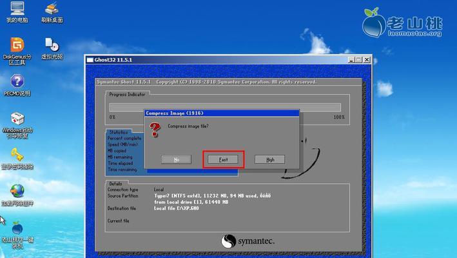The image size is (457, 258).
Task: Launch Windows启动引导修复 boot repair icon
Action: click(17, 125)
